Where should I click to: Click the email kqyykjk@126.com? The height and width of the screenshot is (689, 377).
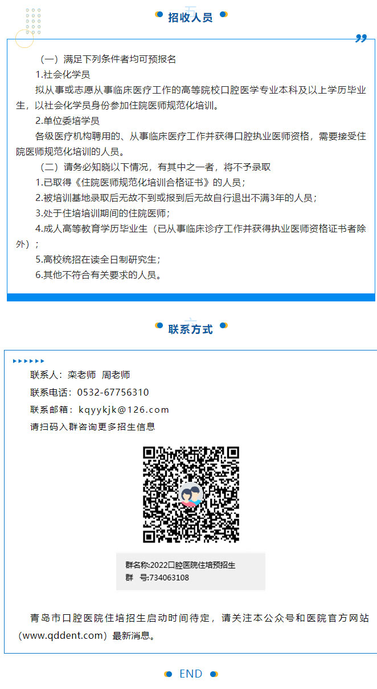click(x=124, y=410)
